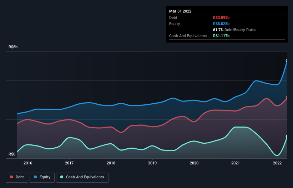
Task: Click the R$6b y-axis label
Action: pyautogui.click(x=13, y=47)
